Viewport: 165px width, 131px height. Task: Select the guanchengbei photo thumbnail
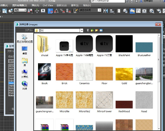pyautogui.click(x=144, y=76)
